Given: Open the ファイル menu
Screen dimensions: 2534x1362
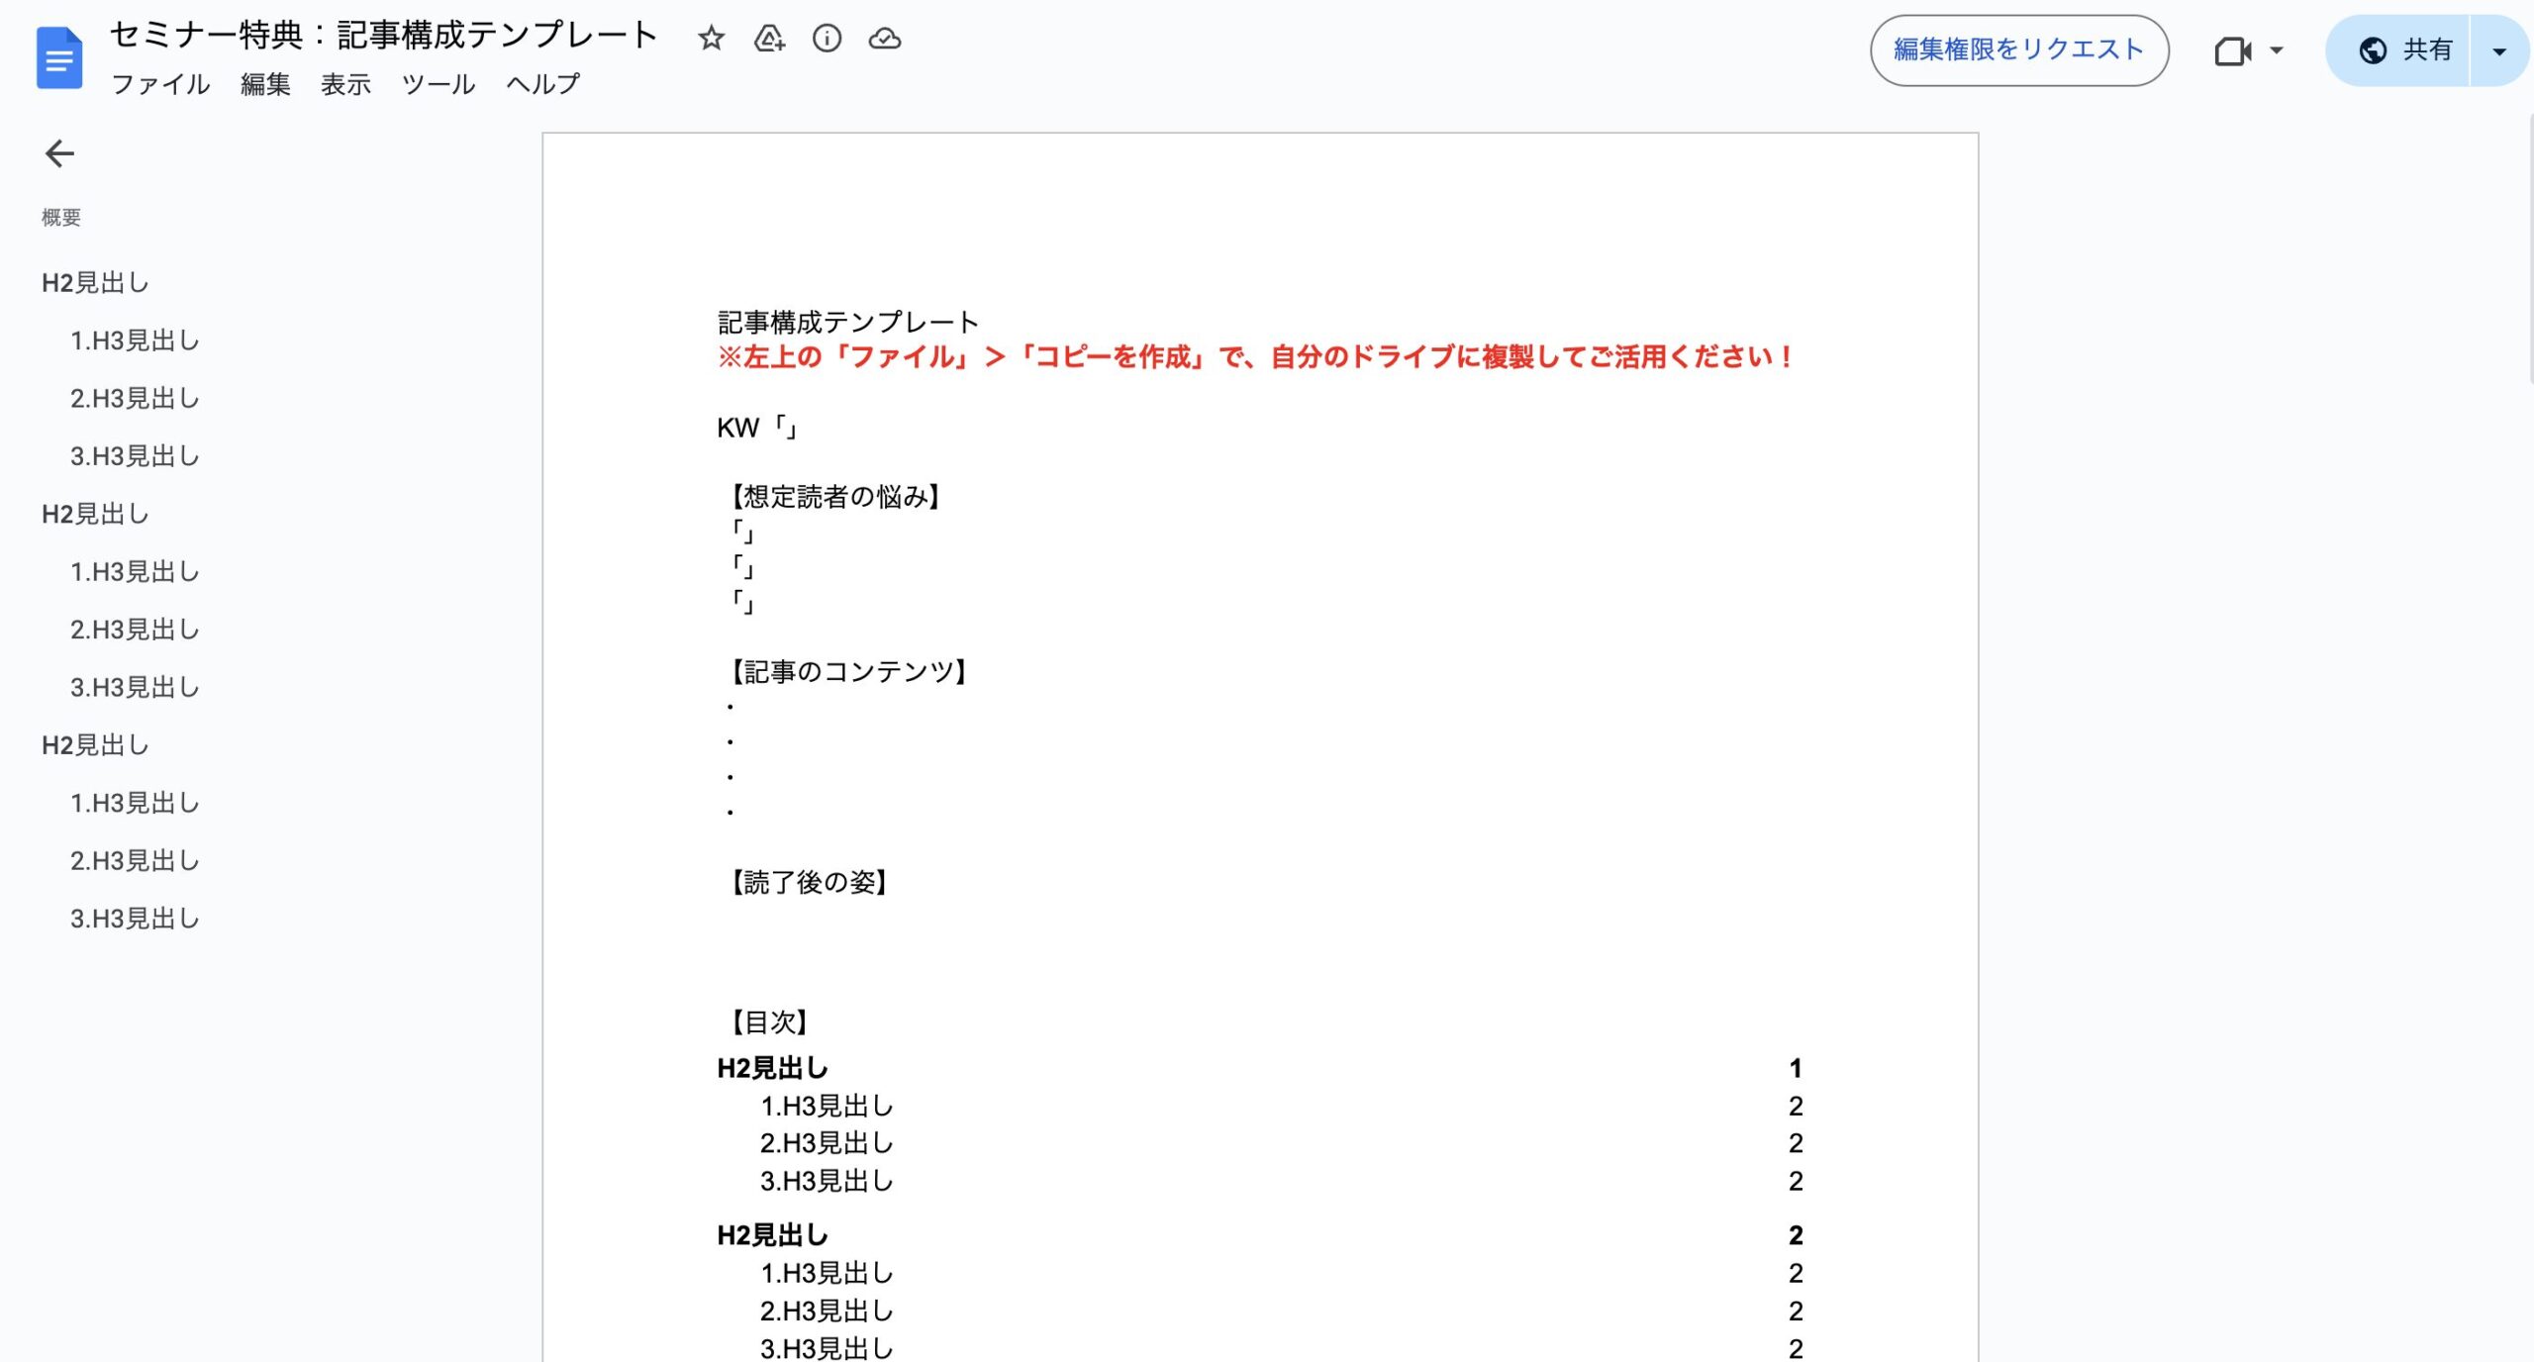Looking at the screenshot, I should 160,84.
